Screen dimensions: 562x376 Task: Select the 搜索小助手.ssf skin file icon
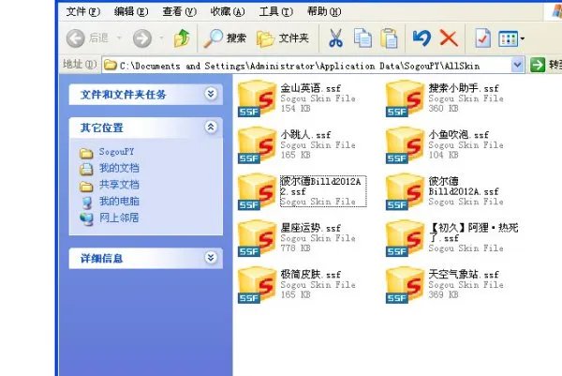point(405,98)
